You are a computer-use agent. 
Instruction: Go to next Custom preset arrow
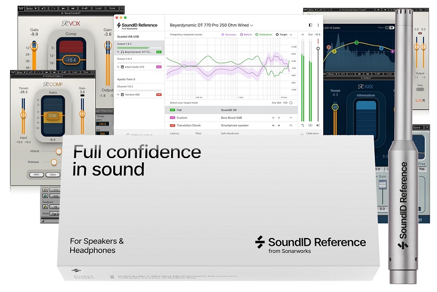click(279, 118)
